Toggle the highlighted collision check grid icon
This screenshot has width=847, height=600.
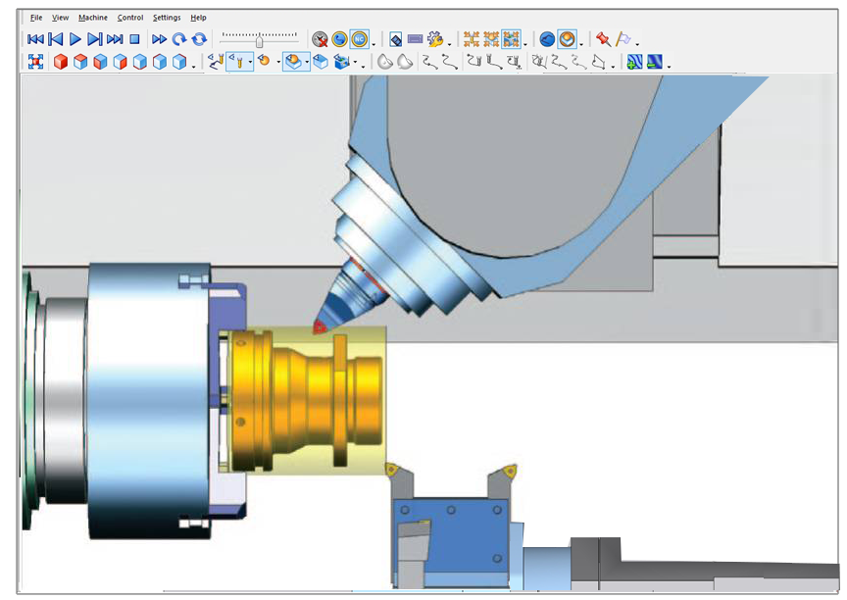coord(511,39)
